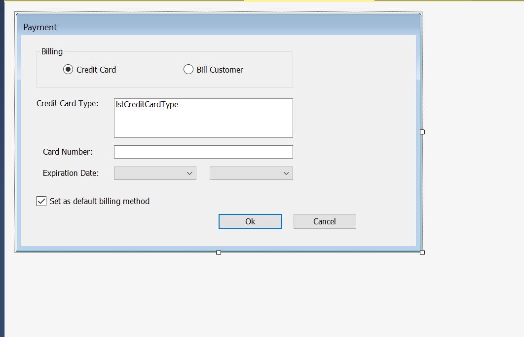
Task: Expand the first Expiration Date combo box arrow
Action: click(x=190, y=173)
